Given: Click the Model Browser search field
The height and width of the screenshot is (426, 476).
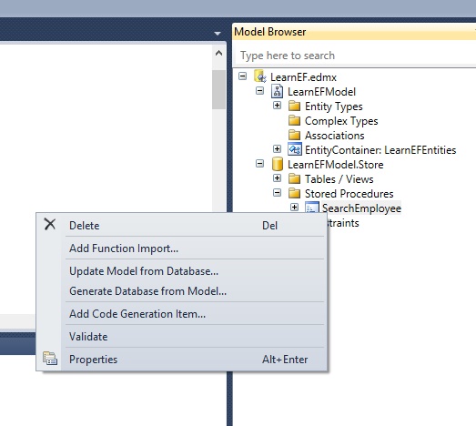Looking at the screenshot, I should click(355, 56).
